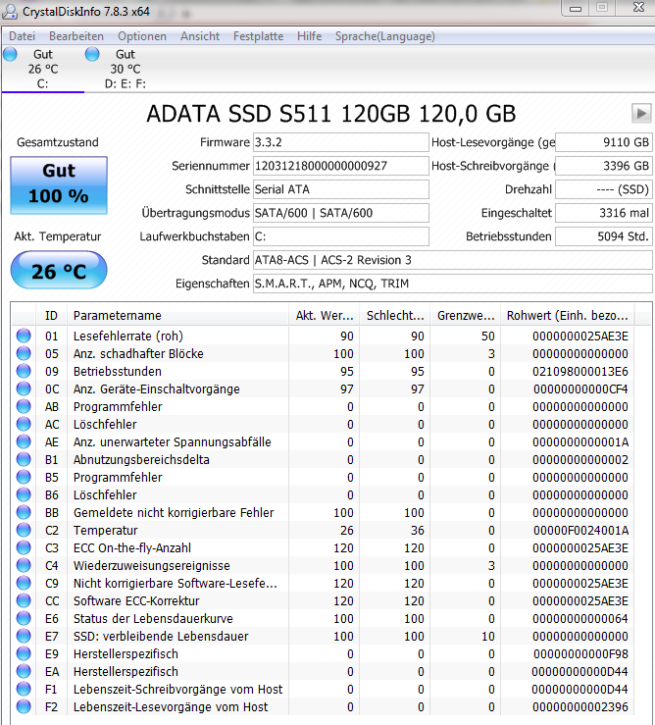Click the Schnittstelle field Serial ATA

340,189
